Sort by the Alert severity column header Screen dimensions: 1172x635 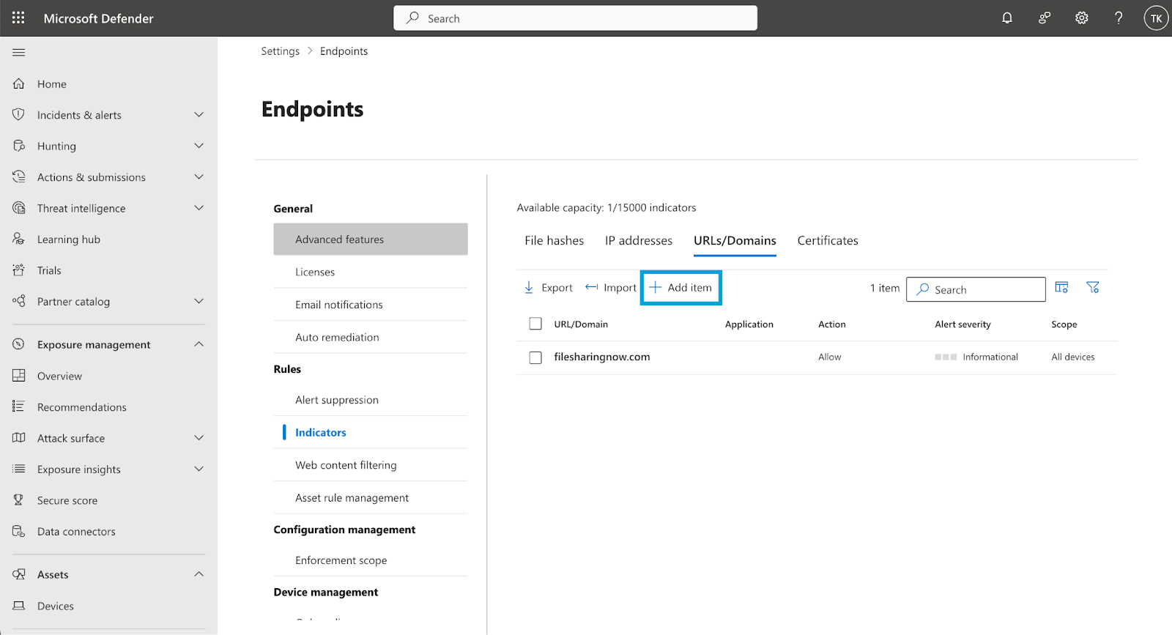[x=963, y=324]
